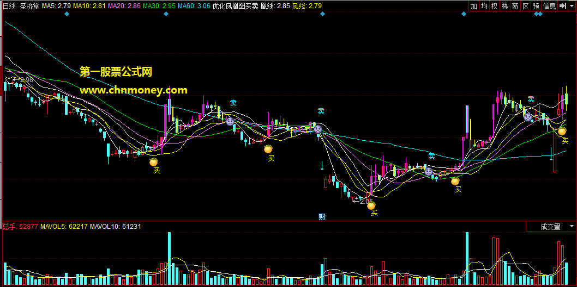Click the blue diamond marker above the 财 tag
The image size is (577, 287).
click(x=323, y=14)
